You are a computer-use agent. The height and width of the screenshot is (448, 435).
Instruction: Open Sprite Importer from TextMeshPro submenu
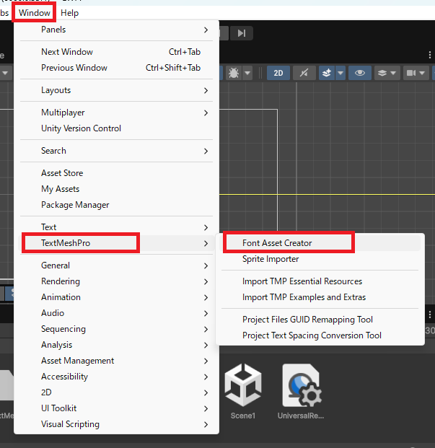(x=320, y=259)
